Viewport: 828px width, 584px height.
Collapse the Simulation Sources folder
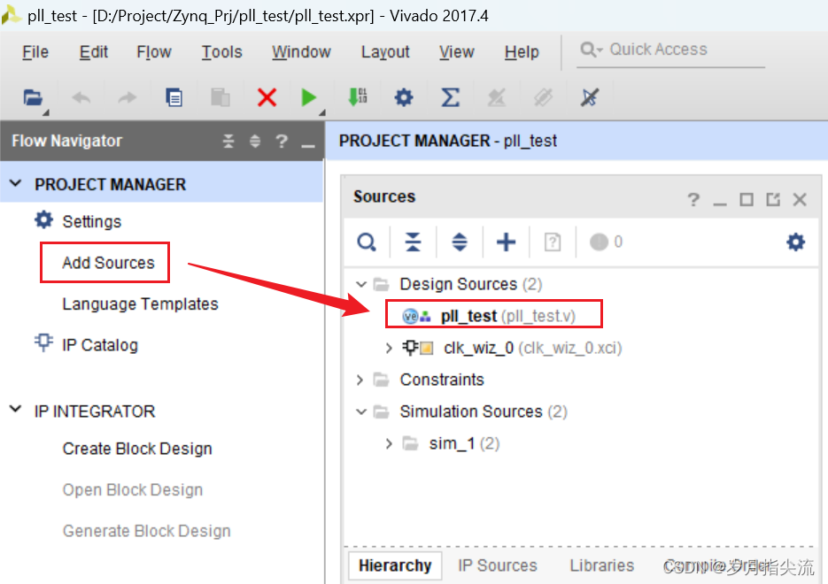(361, 411)
